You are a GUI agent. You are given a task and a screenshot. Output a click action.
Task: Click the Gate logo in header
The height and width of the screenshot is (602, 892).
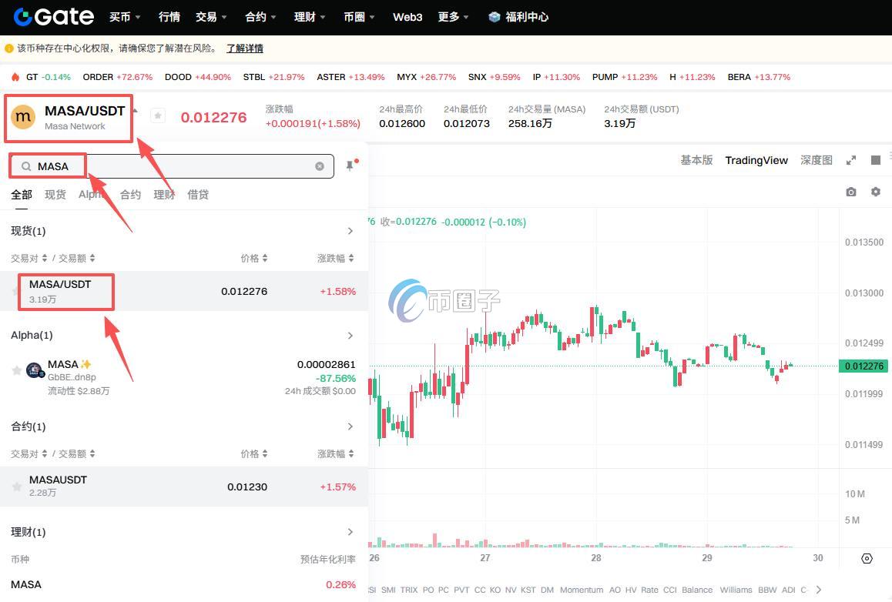pos(54,16)
